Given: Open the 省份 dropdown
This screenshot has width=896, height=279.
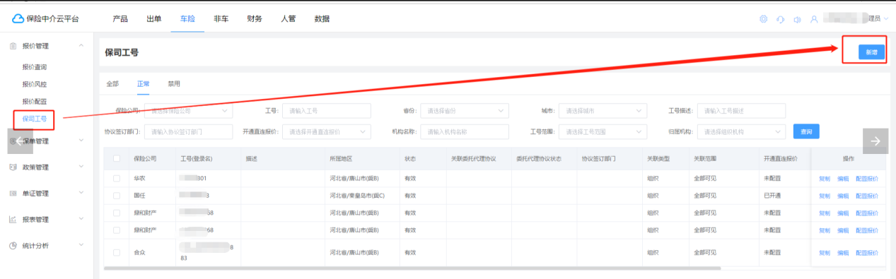Looking at the screenshot, I should coord(465,111).
